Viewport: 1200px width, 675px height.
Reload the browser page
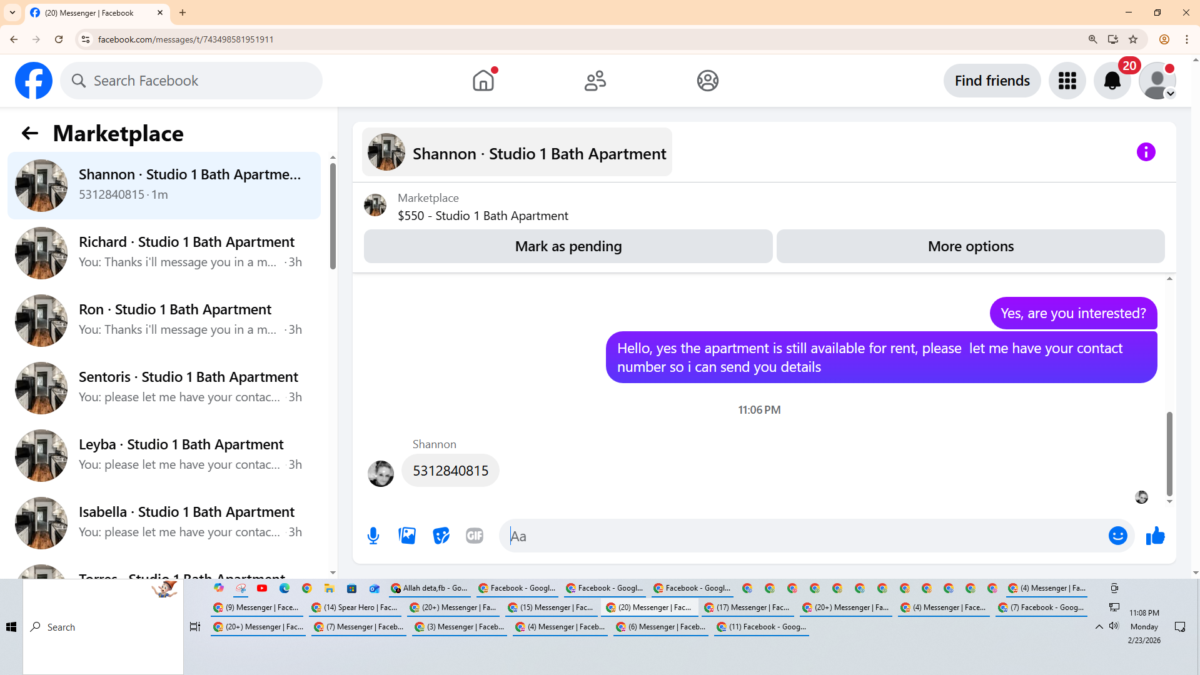[59, 39]
